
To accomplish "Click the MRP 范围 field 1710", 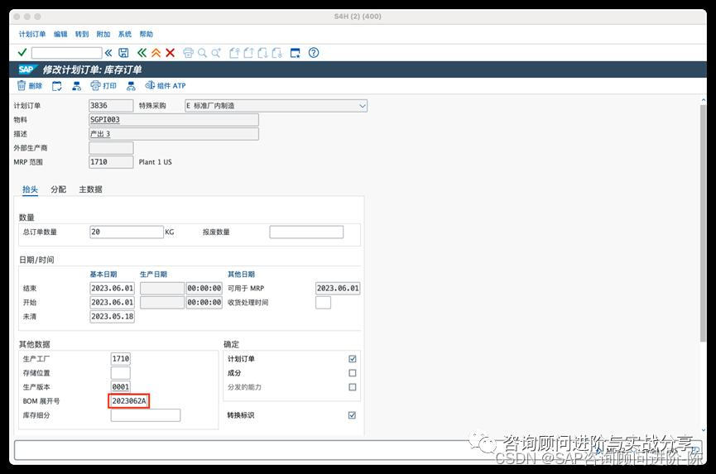I will click(111, 162).
